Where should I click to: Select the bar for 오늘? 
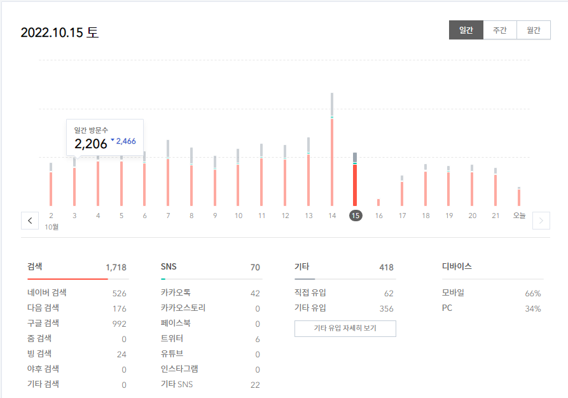tap(519, 196)
